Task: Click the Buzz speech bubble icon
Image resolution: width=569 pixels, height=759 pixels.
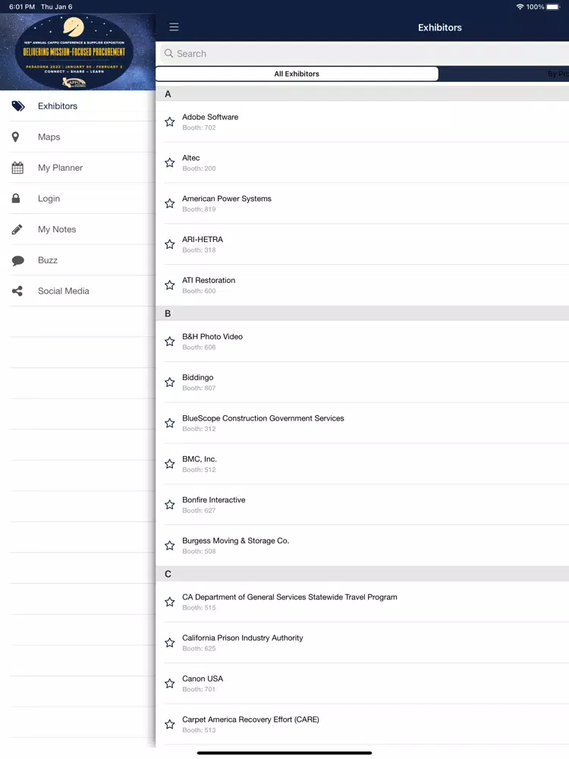Action: click(18, 260)
